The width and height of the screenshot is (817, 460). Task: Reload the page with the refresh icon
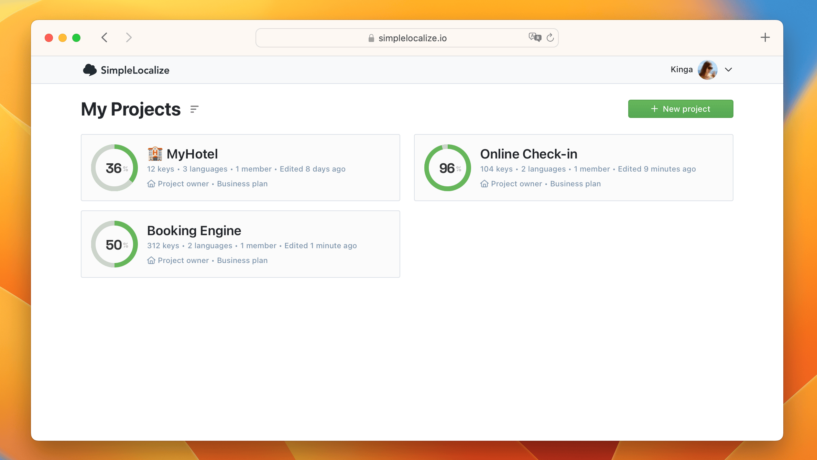(550, 37)
